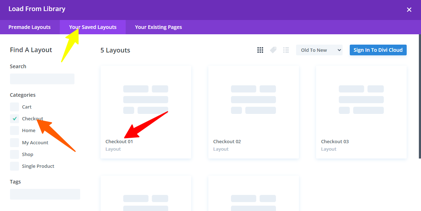Enable the Cart category checkbox
421x211 pixels.
tap(15, 107)
